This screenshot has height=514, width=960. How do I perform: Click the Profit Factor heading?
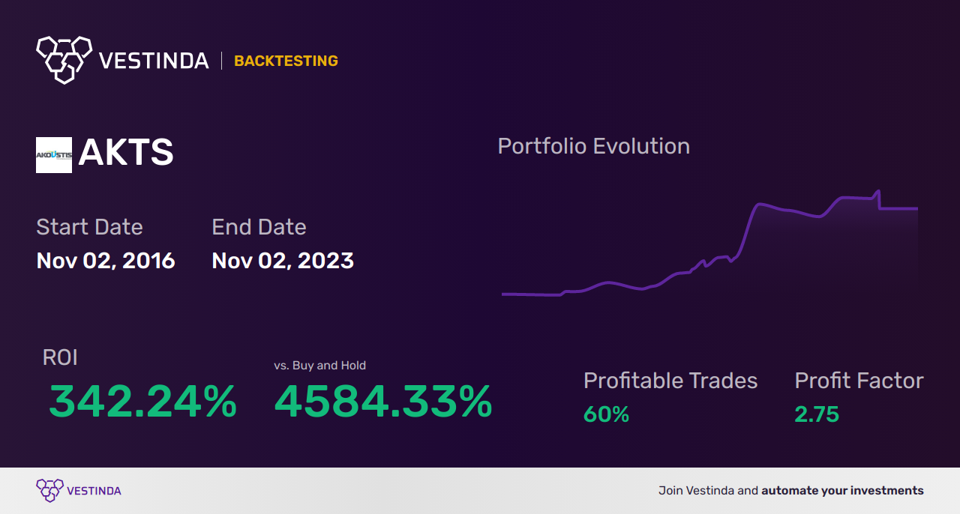859,381
